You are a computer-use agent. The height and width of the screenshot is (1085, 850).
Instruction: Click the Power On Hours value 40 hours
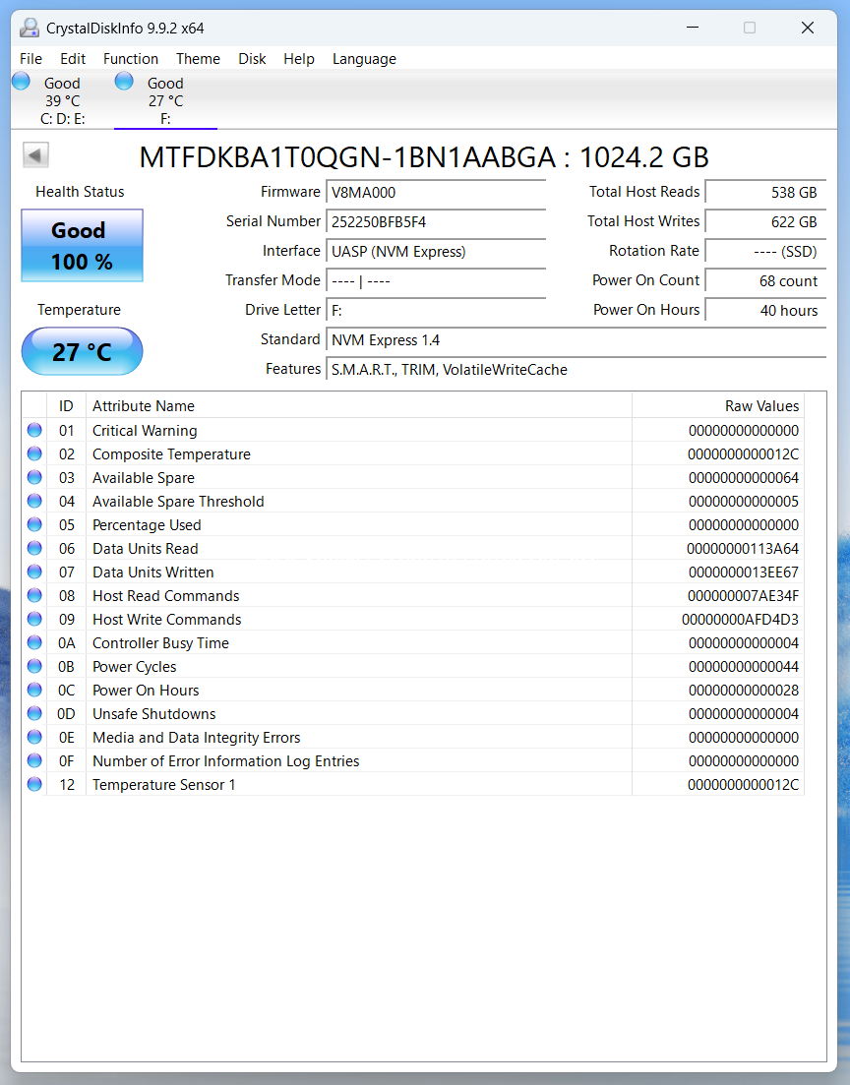click(765, 311)
